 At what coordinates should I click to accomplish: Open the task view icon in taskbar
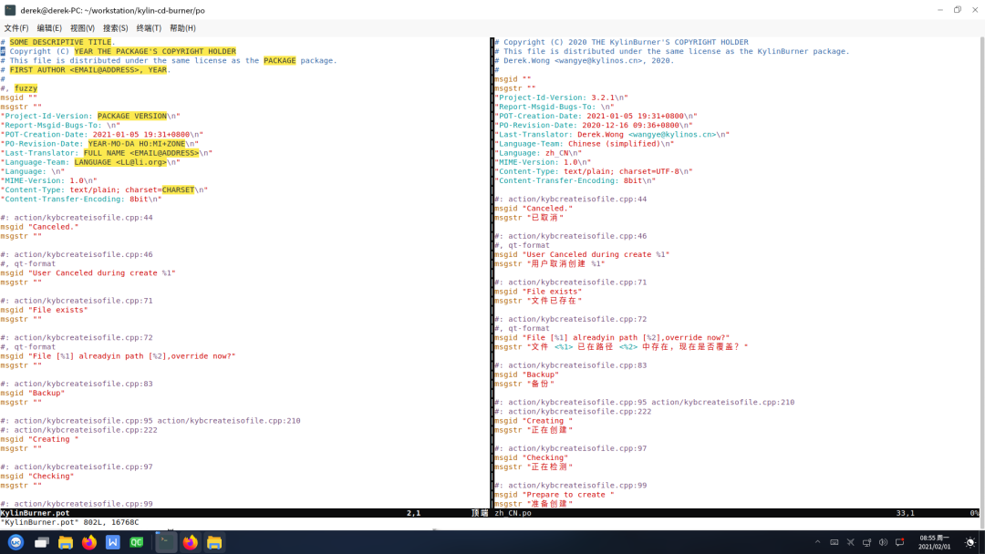point(41,543)
